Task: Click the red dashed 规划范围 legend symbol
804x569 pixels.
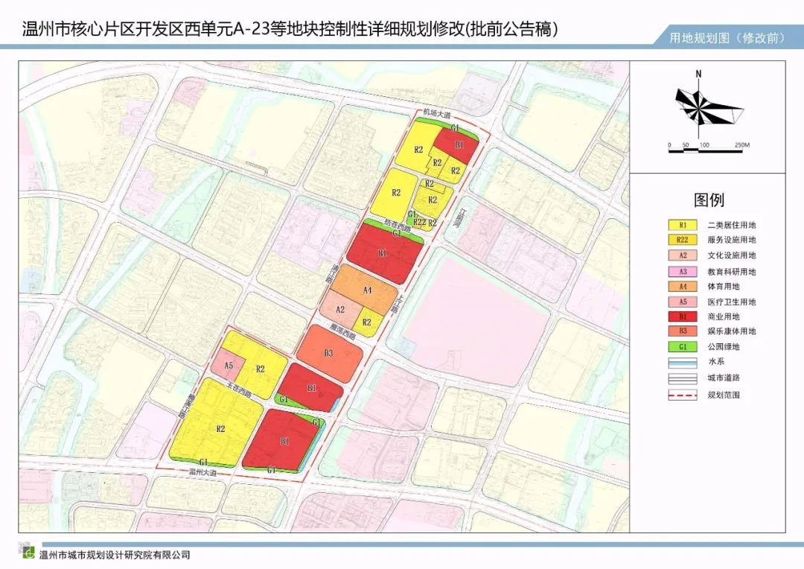Action: pyautogui.click(x=683, y=395)
